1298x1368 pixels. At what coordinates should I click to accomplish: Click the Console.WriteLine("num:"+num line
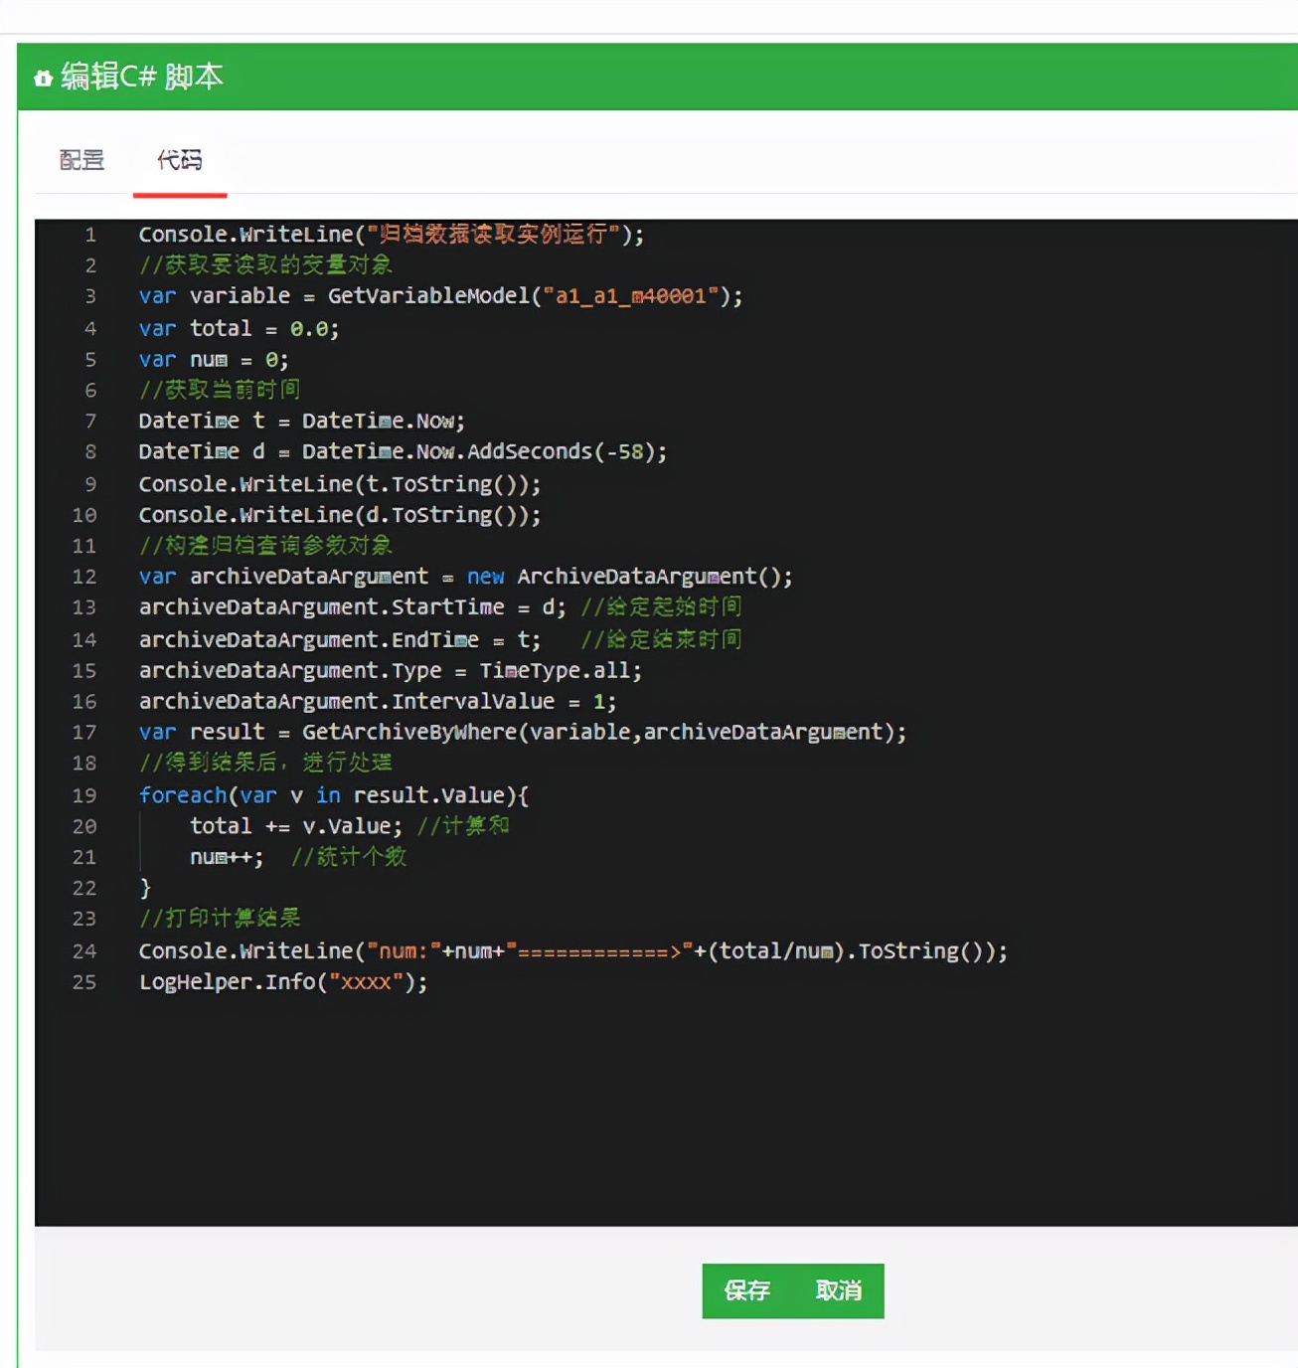573,950
